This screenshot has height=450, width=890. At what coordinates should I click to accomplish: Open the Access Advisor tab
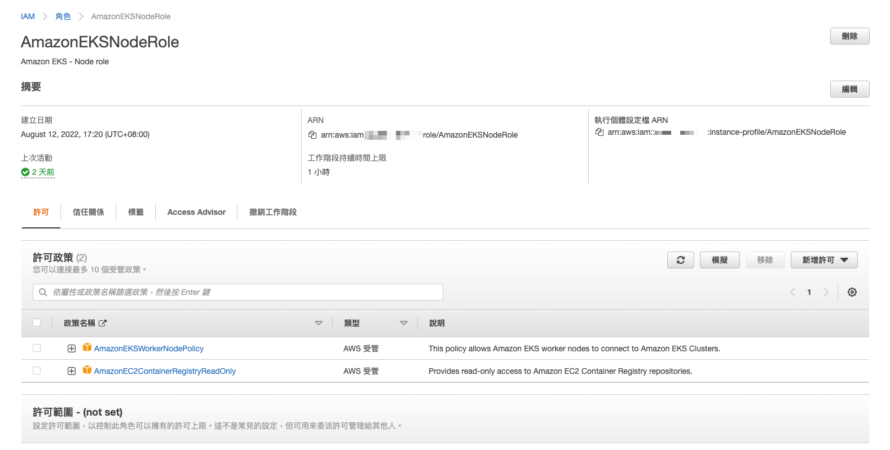tap(196, 212)
